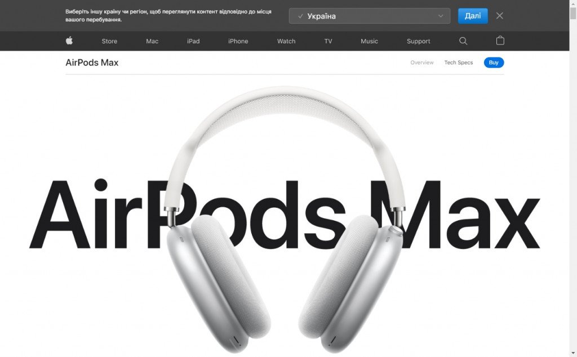Open the search magnifier icon
Viewport: 577px width, 357px height.
click(463, 41)
